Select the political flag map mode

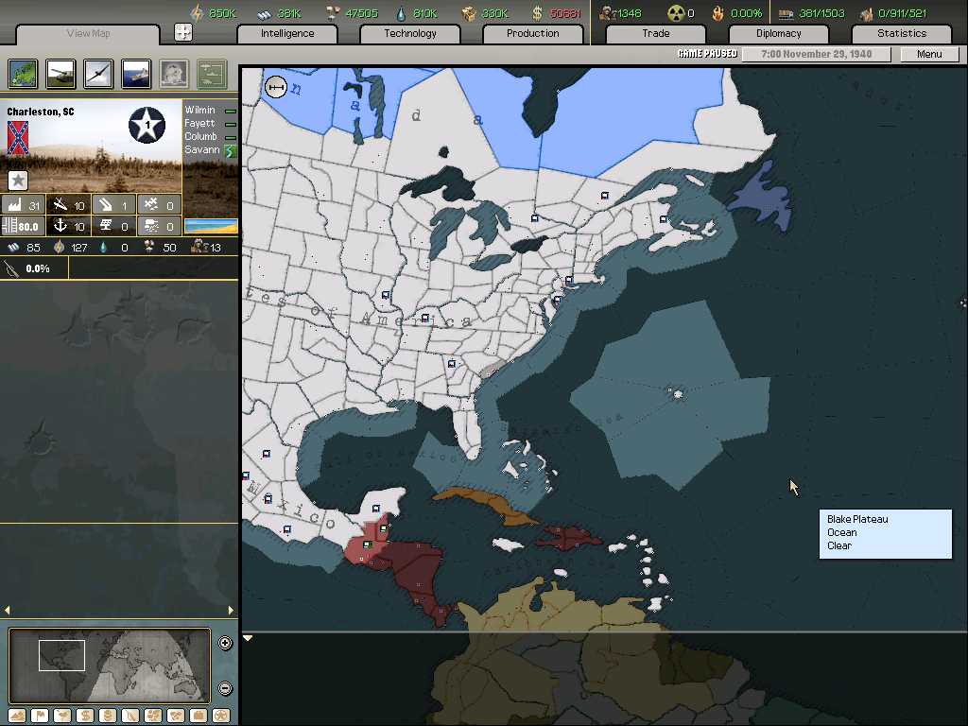click(40, 716)
